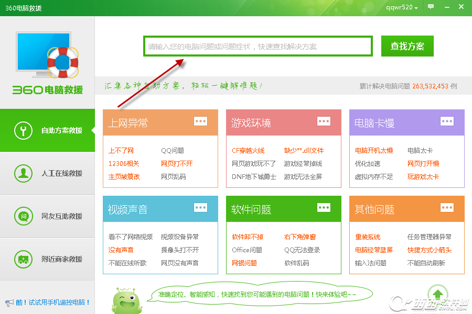Select 网友互助救援 in the sidebar
This screenshot has width=472, height=314.
[x=47, y=216]
